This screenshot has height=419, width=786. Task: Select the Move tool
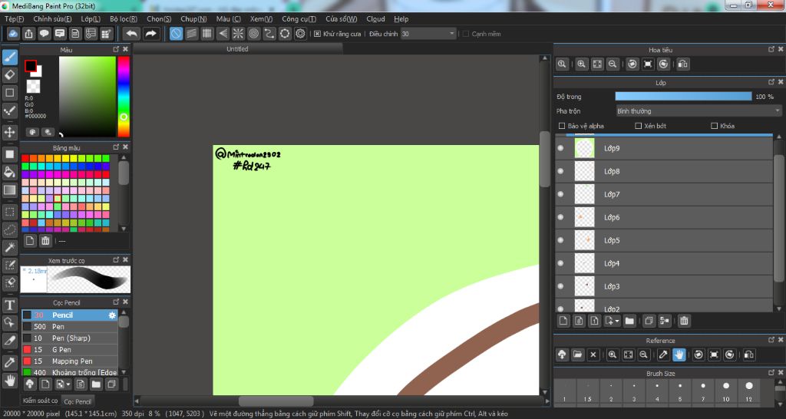click(x=9, y=132)
